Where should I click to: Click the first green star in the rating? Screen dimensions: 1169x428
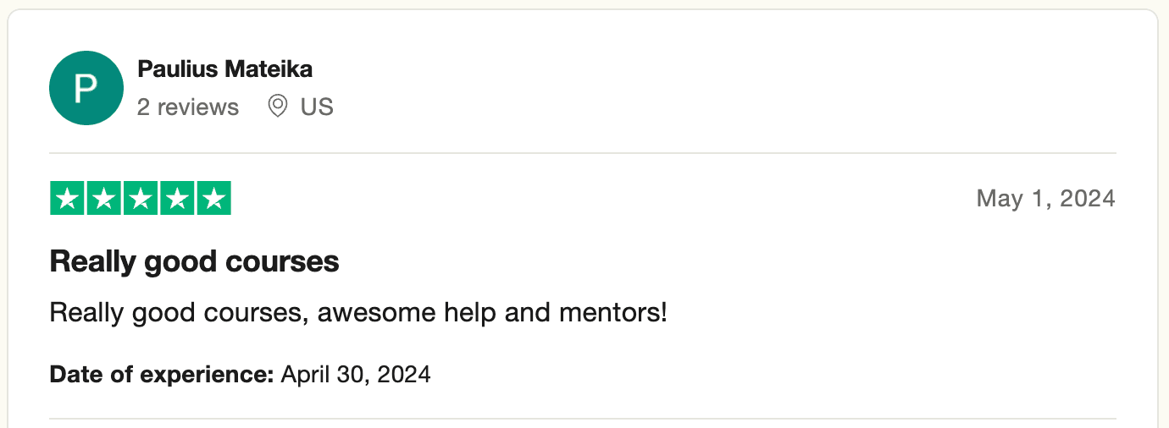tap(67, 199)
